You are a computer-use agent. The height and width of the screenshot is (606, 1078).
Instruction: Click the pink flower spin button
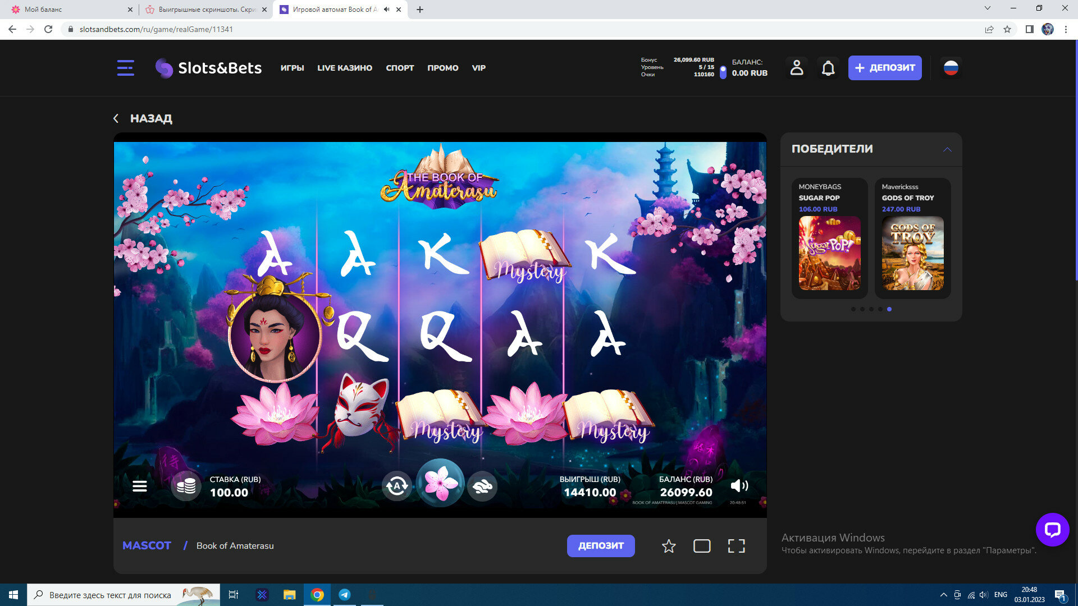tap(440, 484)
